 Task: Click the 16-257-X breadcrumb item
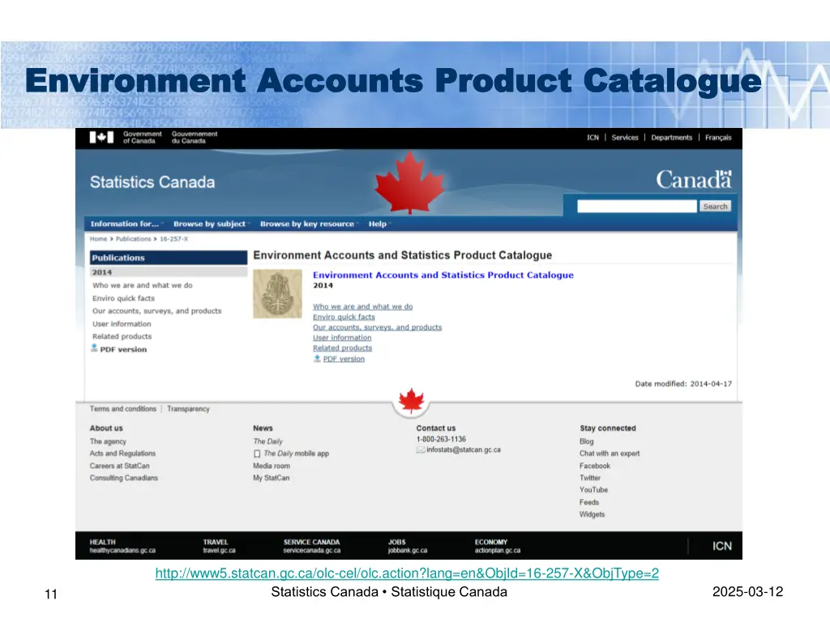pos(173,239)
